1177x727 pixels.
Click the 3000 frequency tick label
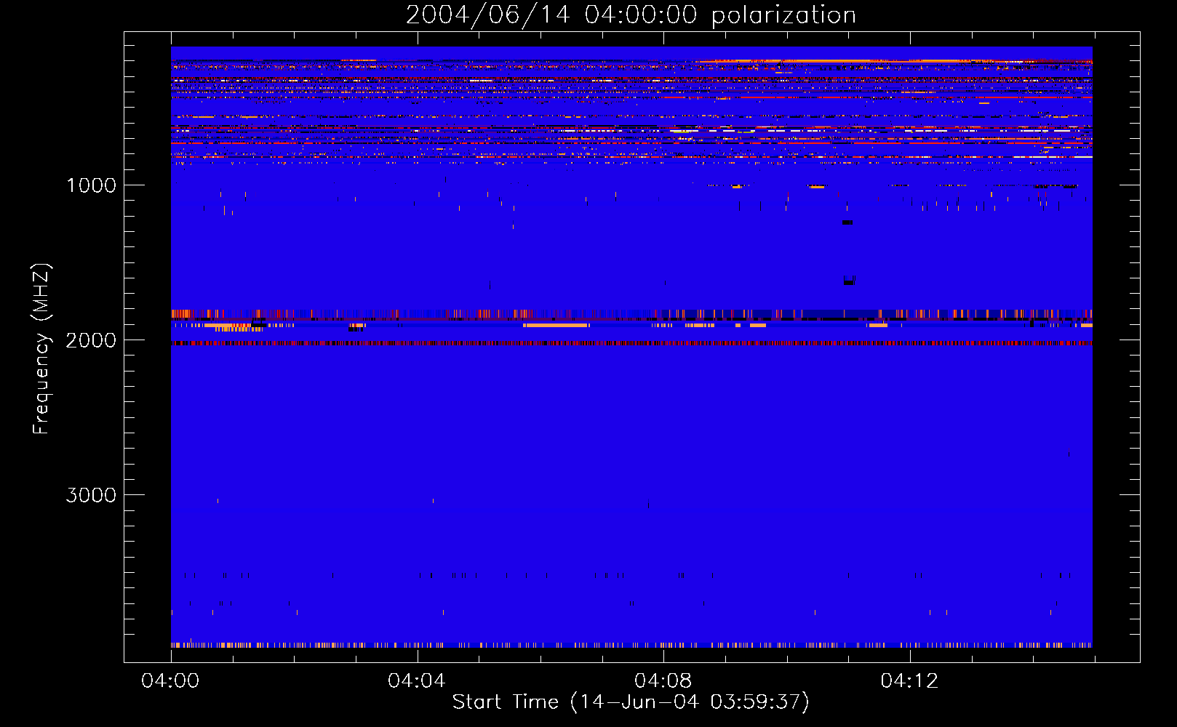pyautogui.click(x=91, y=495)
